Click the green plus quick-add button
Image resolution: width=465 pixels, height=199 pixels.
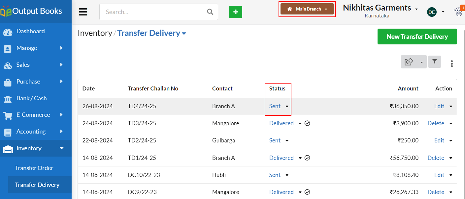click(236, 12)
